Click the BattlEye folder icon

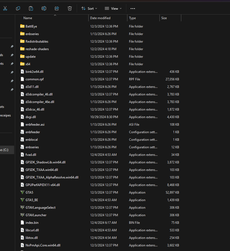coord(22,26)
